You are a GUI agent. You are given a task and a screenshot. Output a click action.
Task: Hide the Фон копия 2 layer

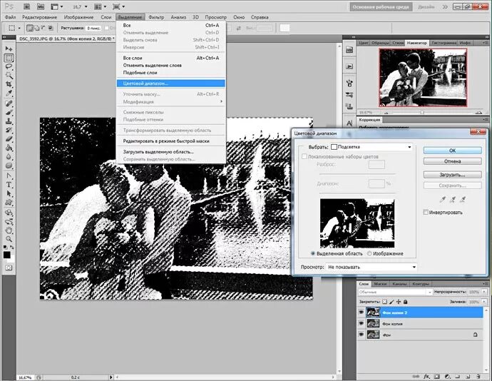pyautogui.click(x=361, y=313)
